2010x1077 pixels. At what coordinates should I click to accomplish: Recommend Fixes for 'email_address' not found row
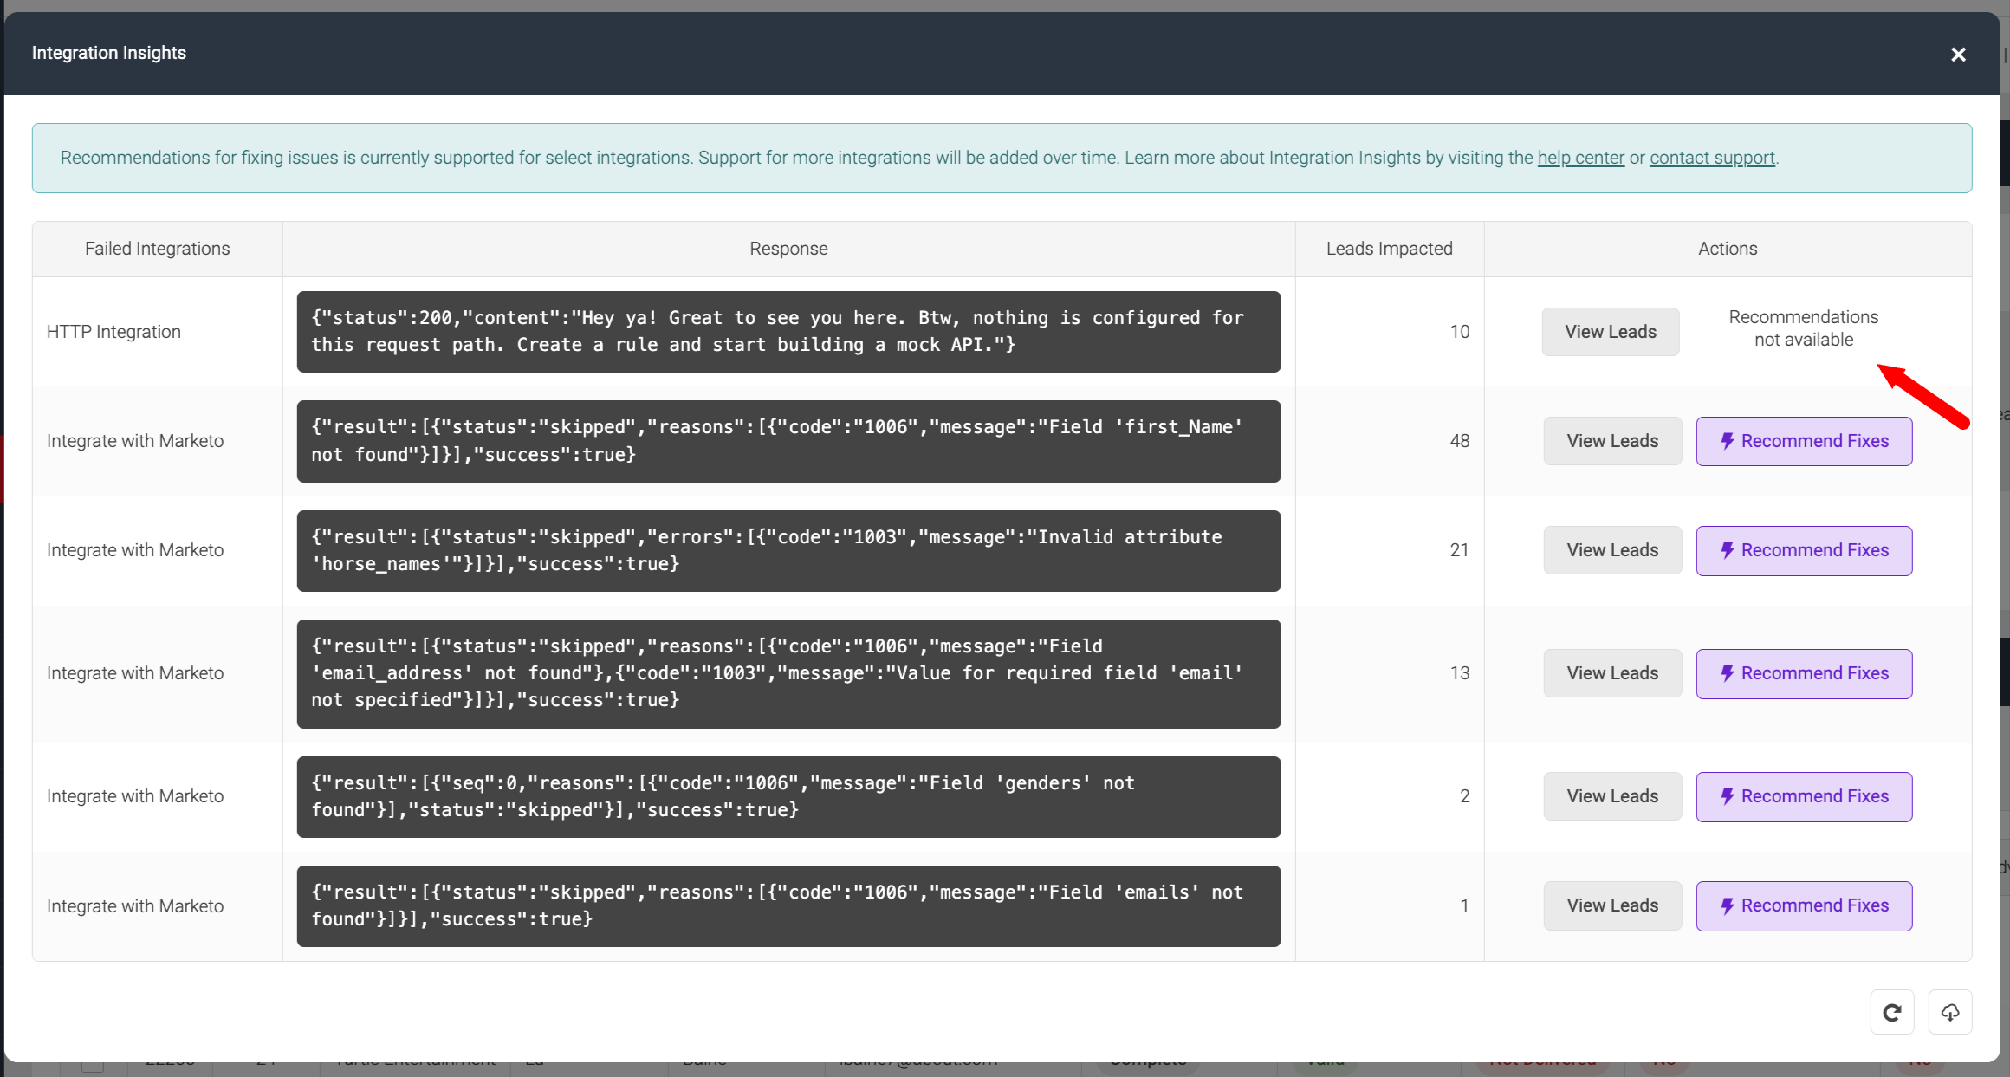(1804, 673)
